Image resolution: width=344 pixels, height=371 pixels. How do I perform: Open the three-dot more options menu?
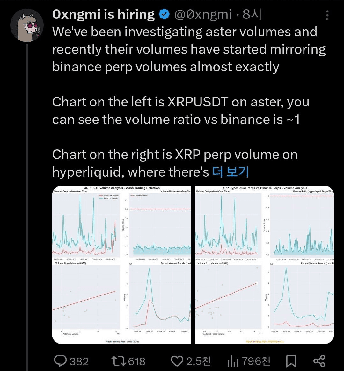(327, 15)
